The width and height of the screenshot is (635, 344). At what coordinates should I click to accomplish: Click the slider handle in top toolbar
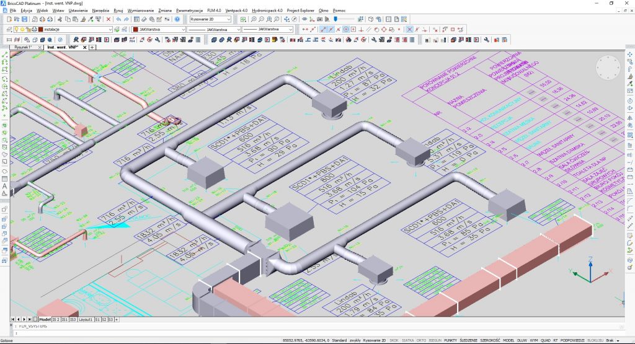point(335,19)
